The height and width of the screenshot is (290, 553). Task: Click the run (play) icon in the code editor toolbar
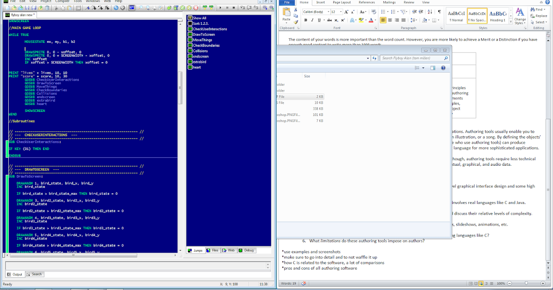(221, 8)
